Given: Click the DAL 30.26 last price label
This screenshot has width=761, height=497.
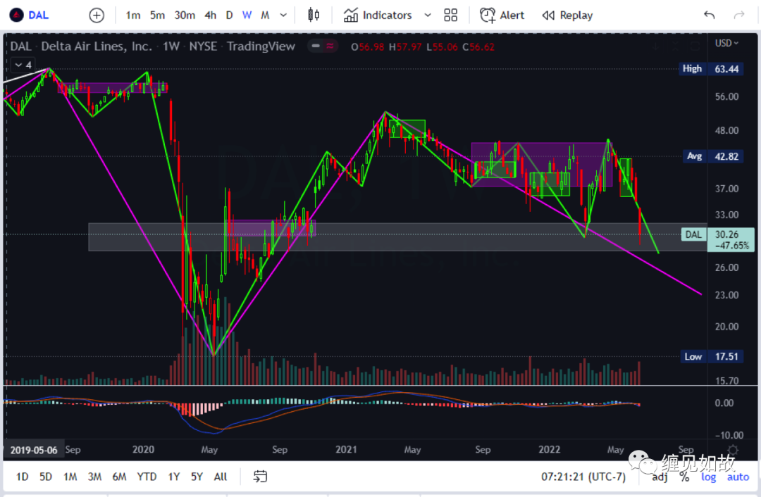Looking at the screenshot, I should click(x=718, y=240).
